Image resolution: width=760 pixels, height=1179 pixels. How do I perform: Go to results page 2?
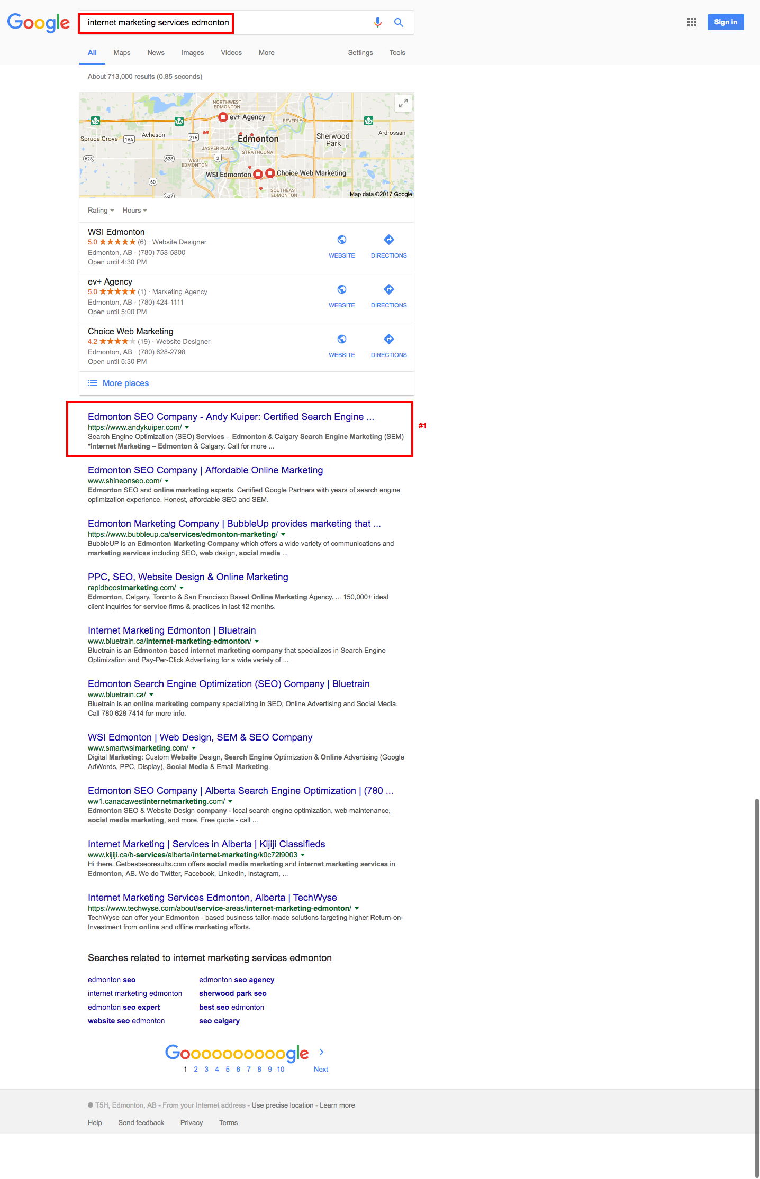(196, 1069)
